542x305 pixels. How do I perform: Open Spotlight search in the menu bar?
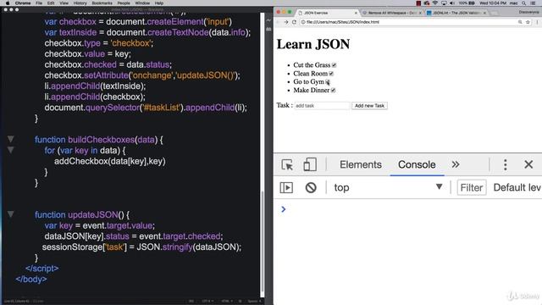pos(524,3)
